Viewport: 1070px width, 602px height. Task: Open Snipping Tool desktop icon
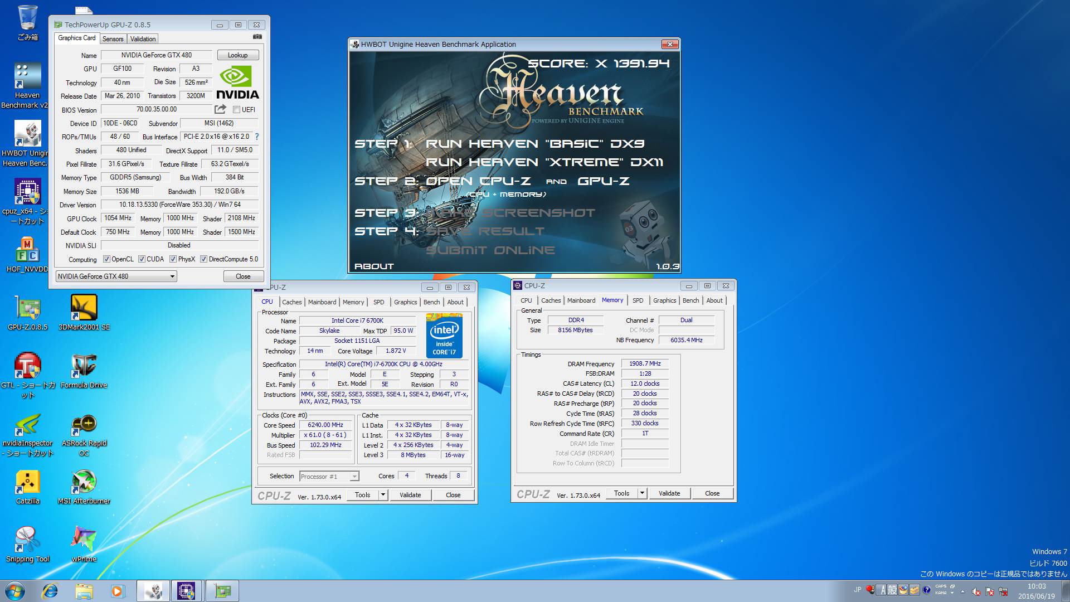27,545
